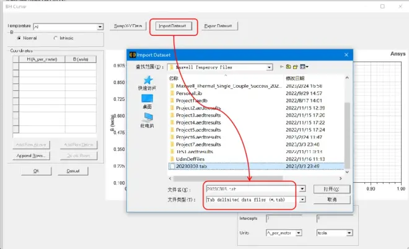Screen dimensions: 409x249
Task: Expand the file name dropdown arrow
Action: [302, 189]
